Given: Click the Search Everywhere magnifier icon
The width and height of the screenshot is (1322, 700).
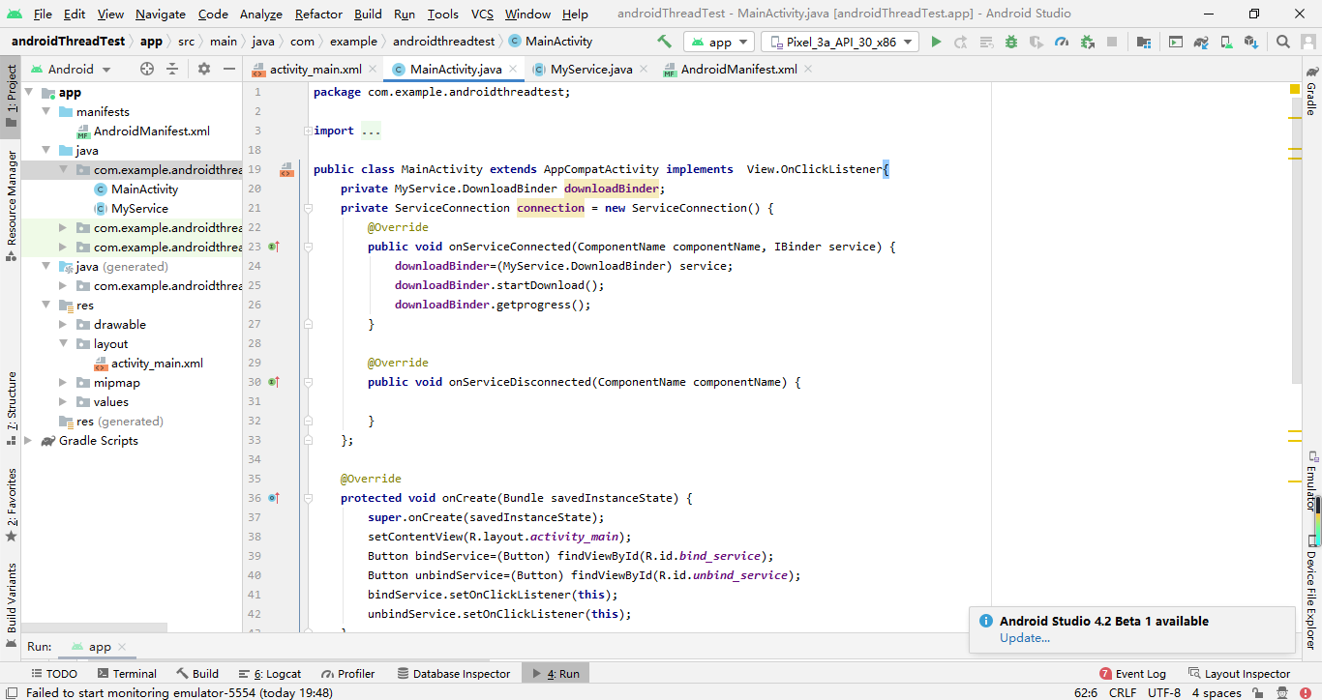Looking at the screenshot, I should pos(1282,42).
